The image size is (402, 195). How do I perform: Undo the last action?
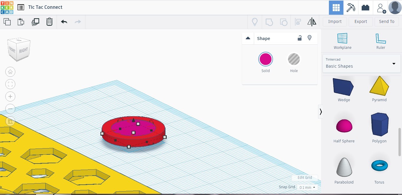pyautogui.click(x=64, y=22)
